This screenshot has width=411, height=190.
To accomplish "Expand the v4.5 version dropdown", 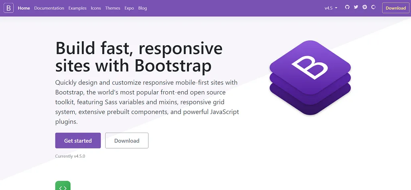I will (x=331, y=8).
